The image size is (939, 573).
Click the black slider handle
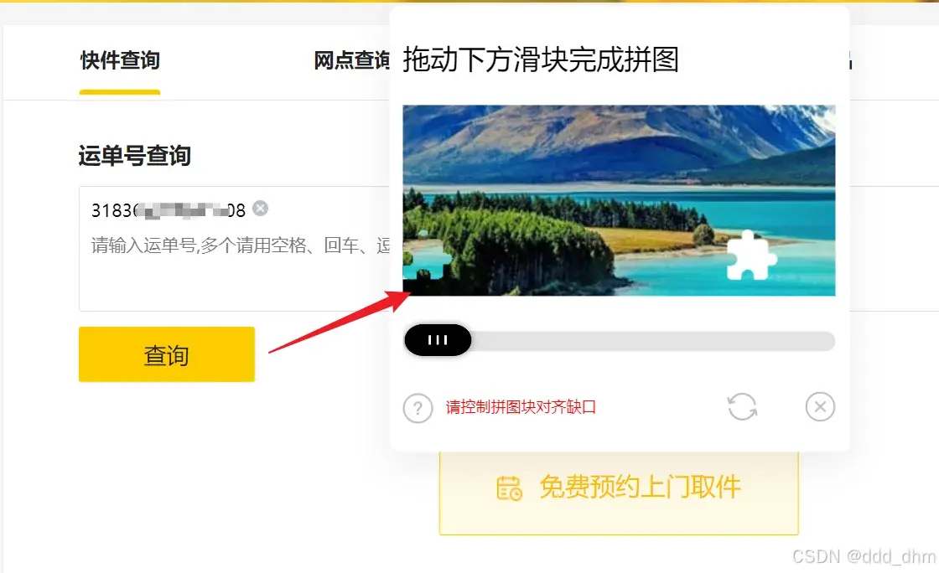(x=438, y=340)
